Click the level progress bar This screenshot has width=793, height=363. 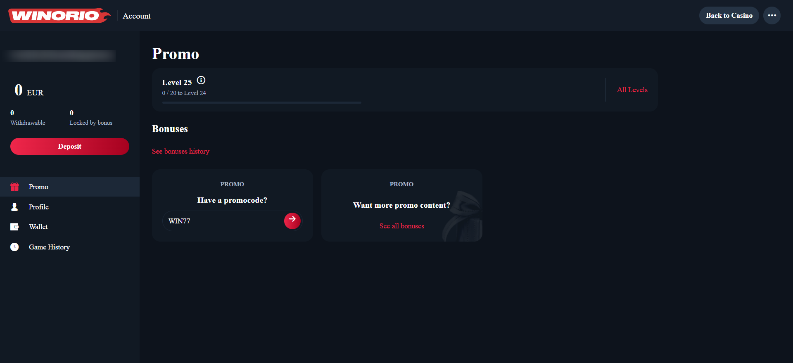(262, 102)
